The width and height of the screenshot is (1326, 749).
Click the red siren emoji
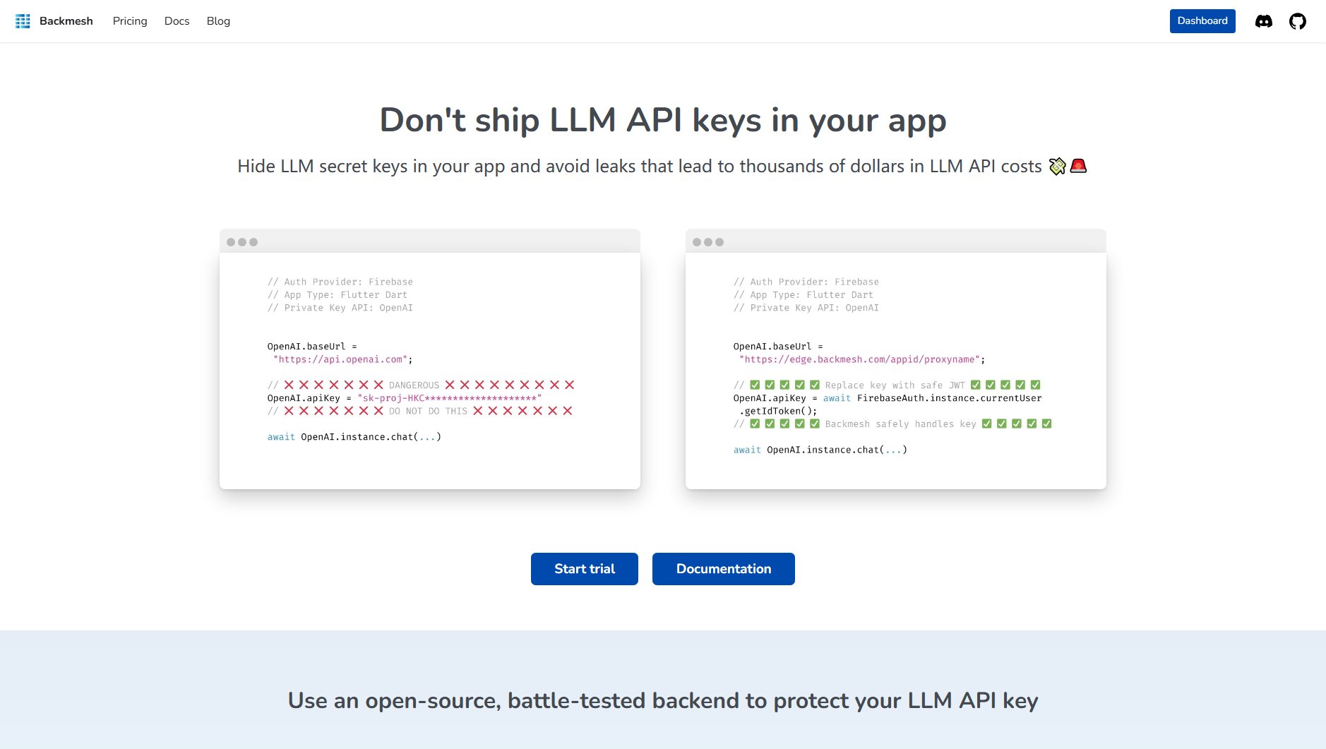[x=1078, y=166]
